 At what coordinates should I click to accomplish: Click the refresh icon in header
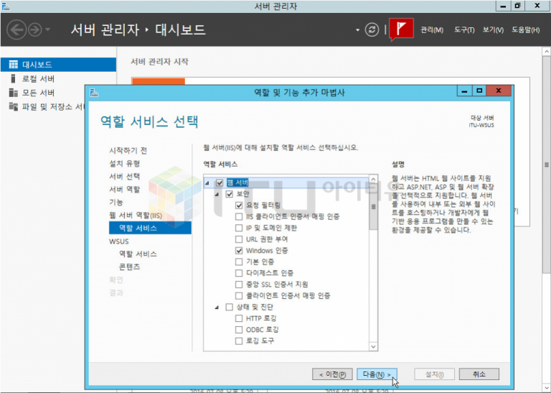[x=371, y=29]
